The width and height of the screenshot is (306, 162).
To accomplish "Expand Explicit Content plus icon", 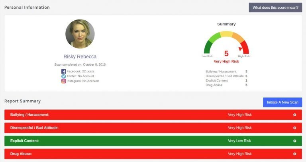I will (295, 141).
